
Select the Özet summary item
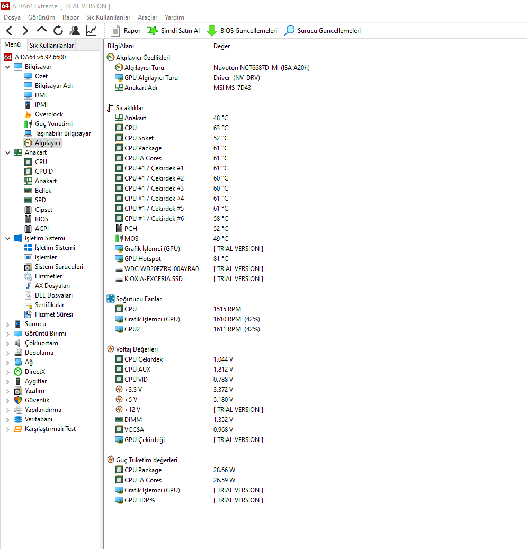(x=35, y=76)
